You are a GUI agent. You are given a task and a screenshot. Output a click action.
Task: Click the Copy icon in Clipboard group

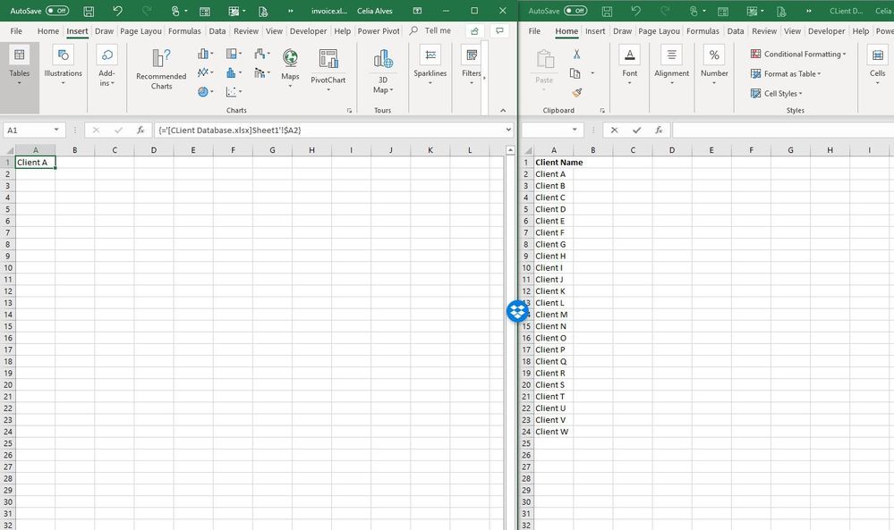pos(575,73)
